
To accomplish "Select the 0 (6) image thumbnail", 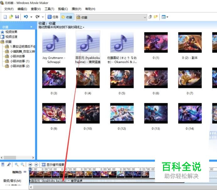I will 156,78.
